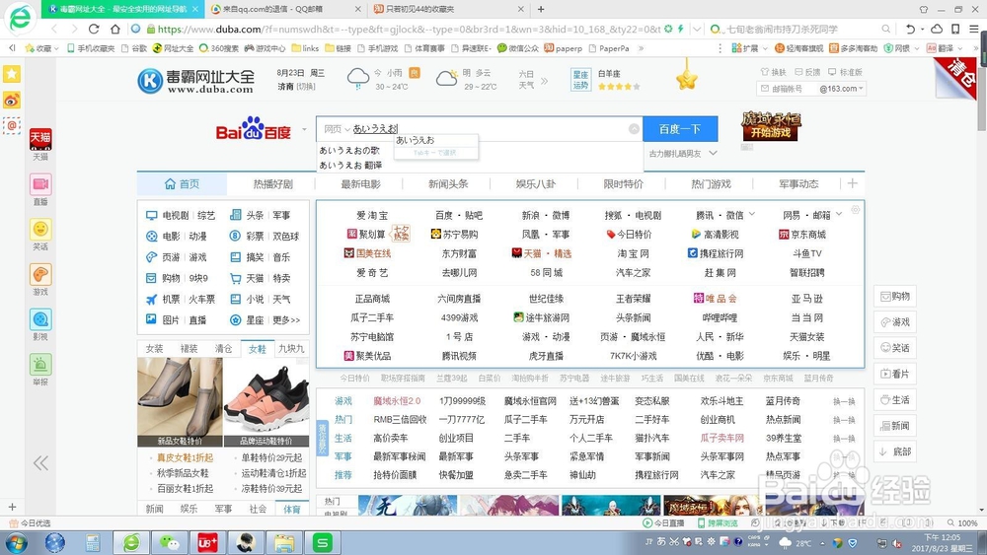Screen dimensions: 987x555
Task: Expand the 腾讯·微信 dropdown arrow
Action: [x=752, y=214]
